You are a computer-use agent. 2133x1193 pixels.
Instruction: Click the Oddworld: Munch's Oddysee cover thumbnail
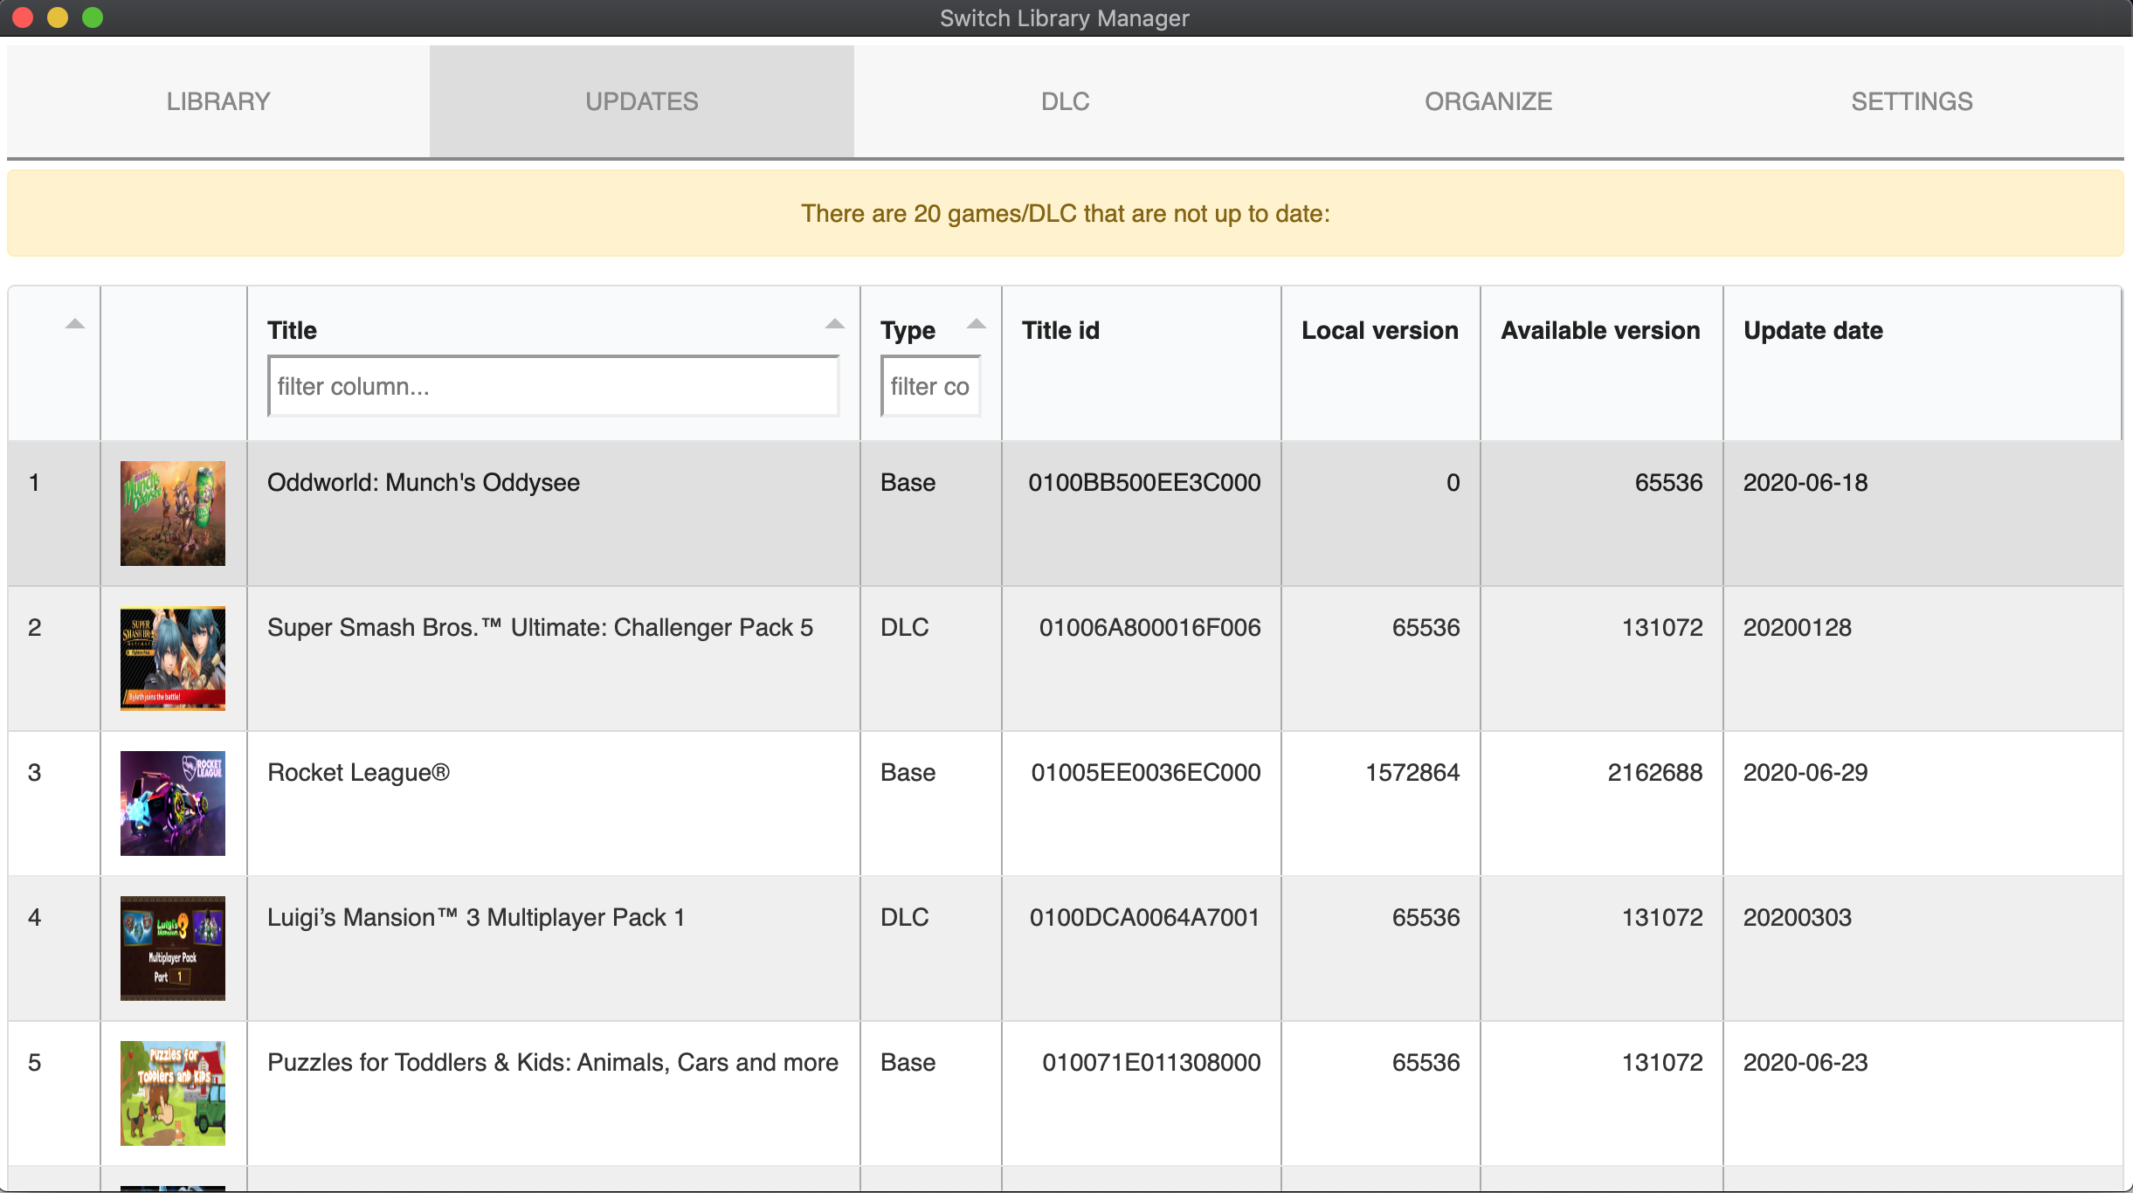(x=172, y=514)
